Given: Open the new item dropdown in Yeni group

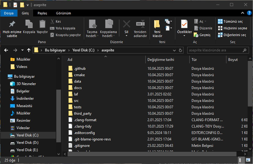Looking at the screenshot, I should coord(169,21).
